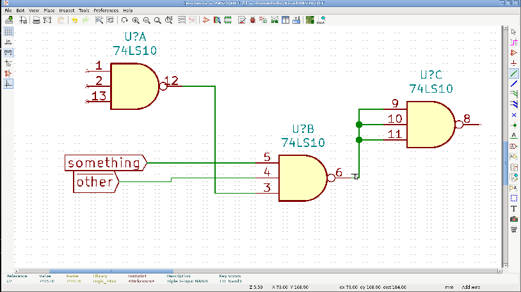
Task: Click the Place power port tool
Action: tap(514, 63)
